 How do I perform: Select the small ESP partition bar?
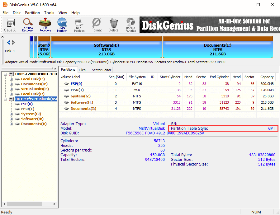31,47
